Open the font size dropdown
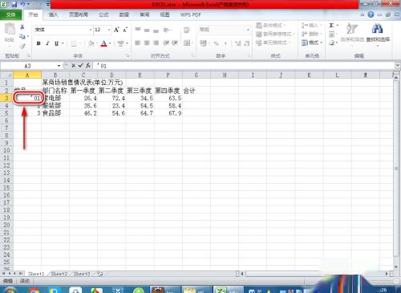The width and height of the screenshot is (401, 293). 109,30
